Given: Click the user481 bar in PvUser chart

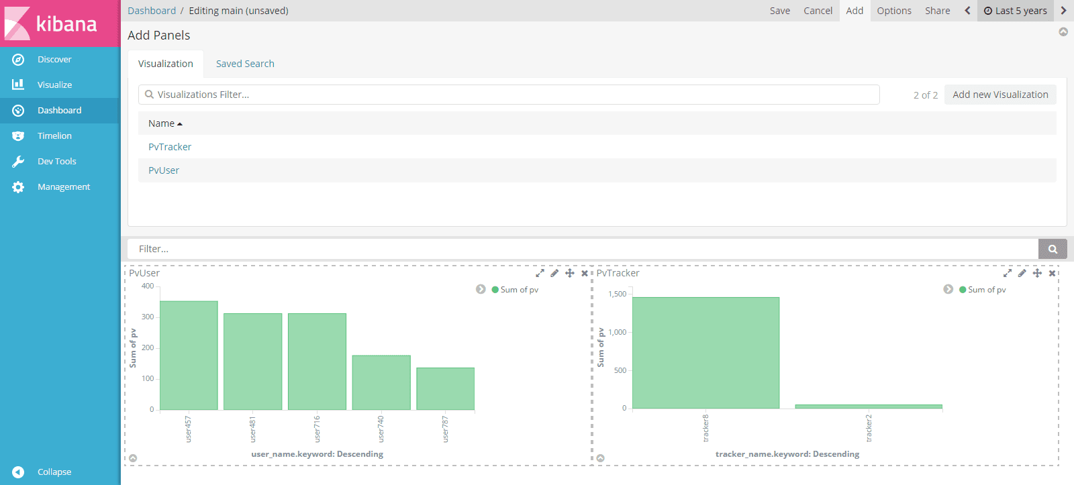Looking at the screenshot, I should point(252,362).
